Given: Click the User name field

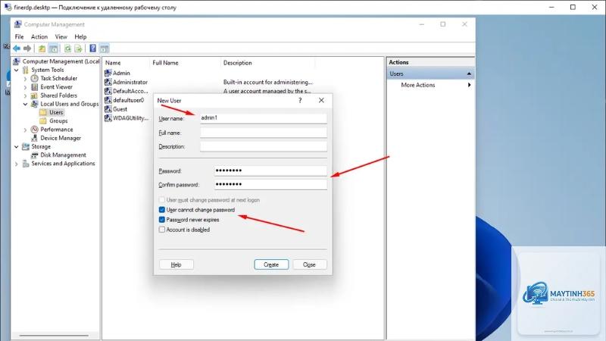Looking at the screenshot, I should [x=263, y=118].
